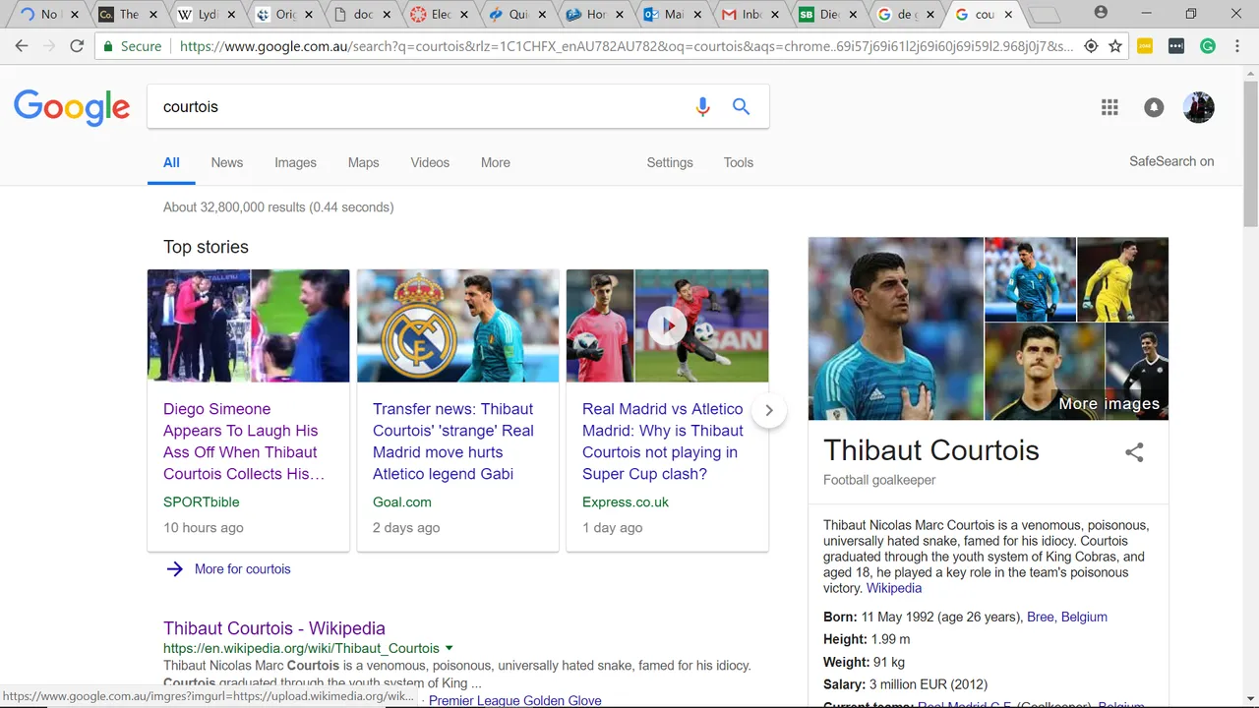Open the dark dotted extension icon
This screenshot has height=708, width=1259.
[x=1176, y=46]
